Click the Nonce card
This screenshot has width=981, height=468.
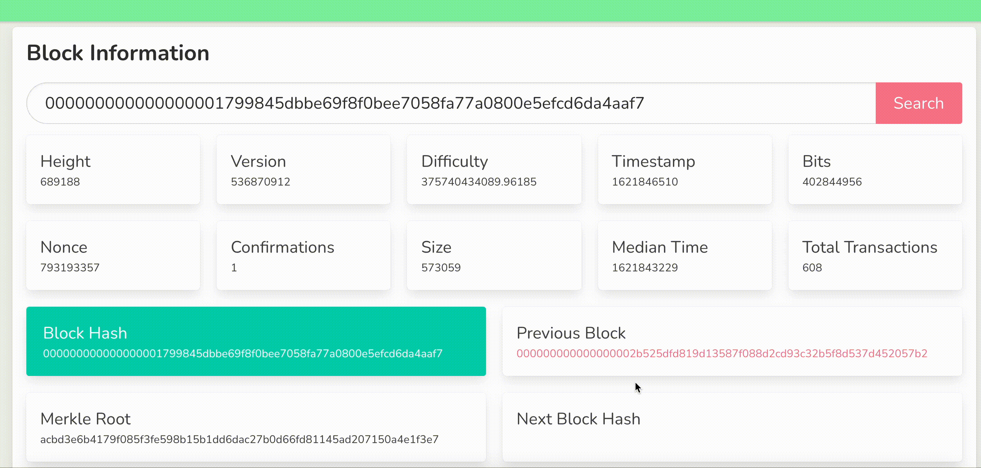pyautogui.click(x=113, y=255)
